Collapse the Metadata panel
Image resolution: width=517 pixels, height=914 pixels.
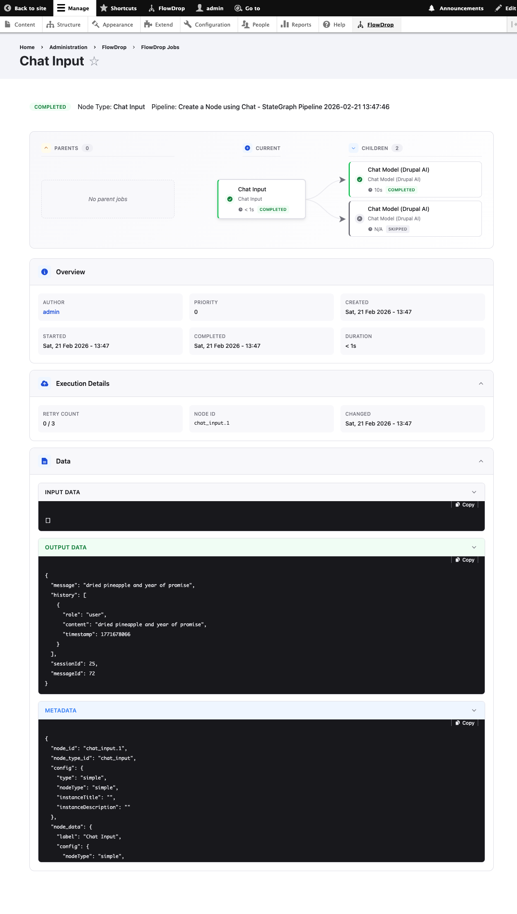(474, 710)
